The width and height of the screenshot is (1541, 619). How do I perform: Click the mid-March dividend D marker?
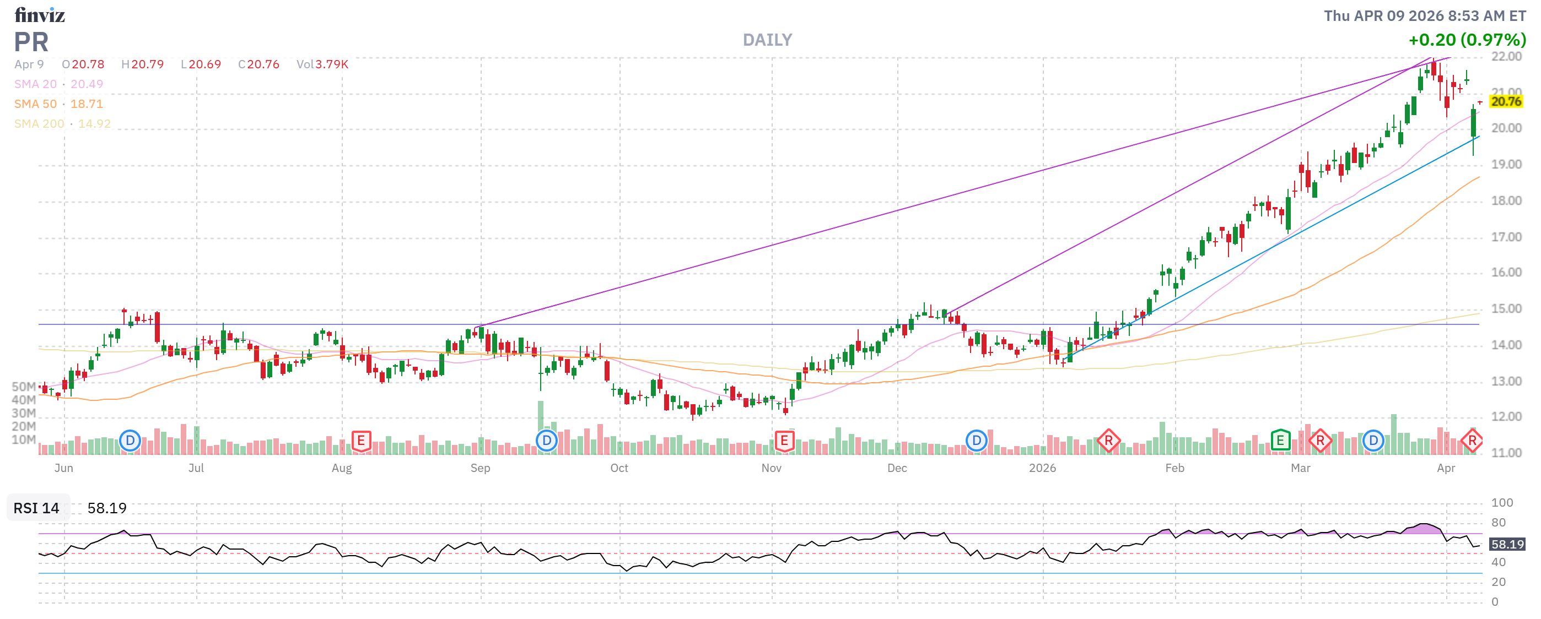[x=1373, y=441]
